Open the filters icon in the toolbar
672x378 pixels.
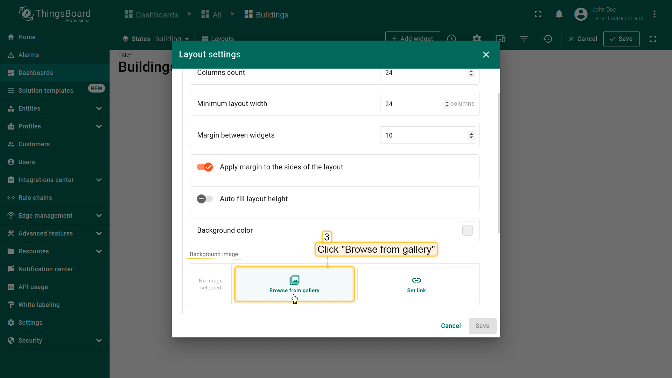524,39
